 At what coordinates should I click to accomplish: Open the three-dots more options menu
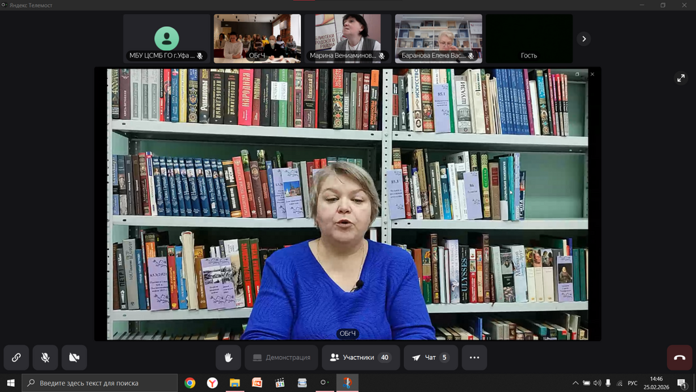click(474, 357)
